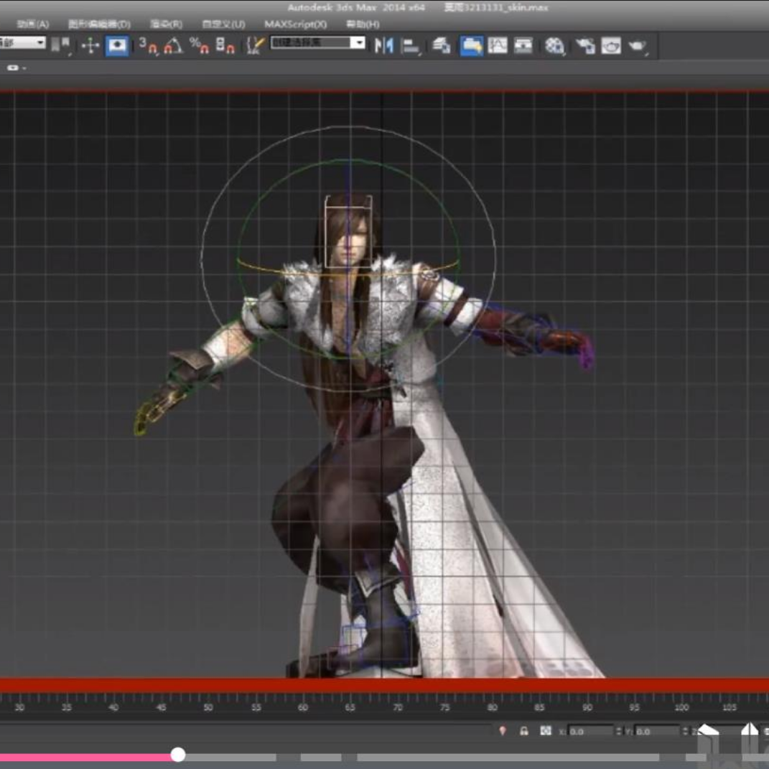Viewport: 769px width, 769px height.
Task: Toggle the Angle Snap button
Action: pos(173,46)
